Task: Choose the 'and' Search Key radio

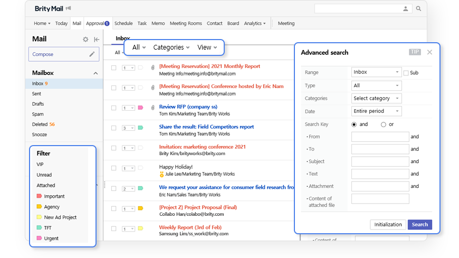Action: [354, 125]
